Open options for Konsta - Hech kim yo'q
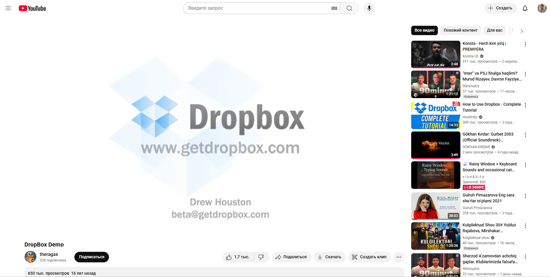The height and width of the screenshot is (277, 550). (525, 44)
